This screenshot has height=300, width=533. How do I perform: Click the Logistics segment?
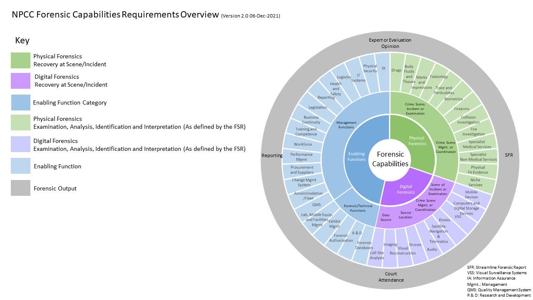click(344, 77)
